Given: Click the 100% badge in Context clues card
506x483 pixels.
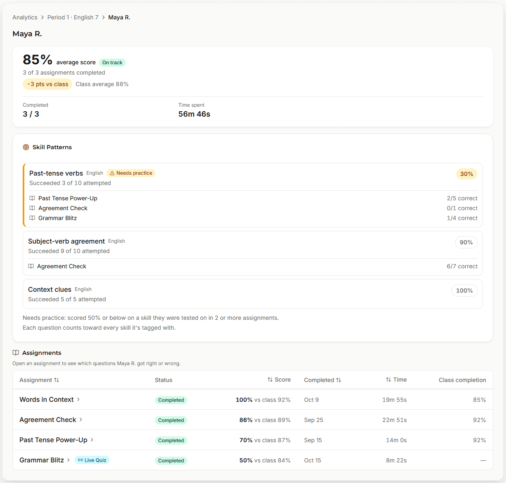Looking at the screenshot, I should pyautogui.click(x=464, y=291).
